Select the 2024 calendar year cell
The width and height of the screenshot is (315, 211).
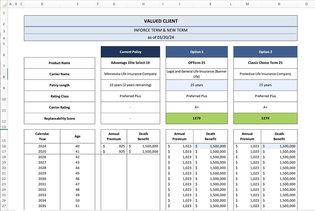(42, 146)
